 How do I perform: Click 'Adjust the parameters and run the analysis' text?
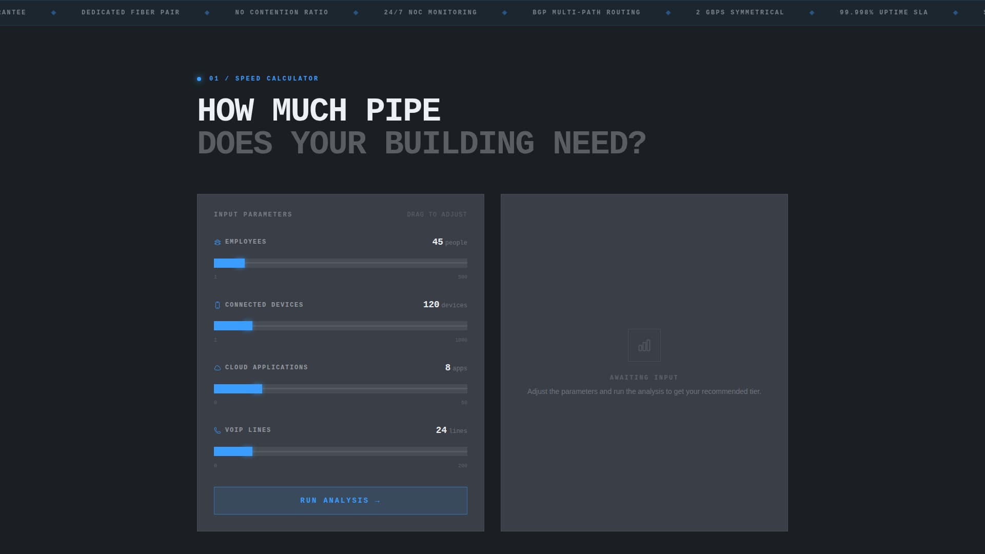(644, 391)
